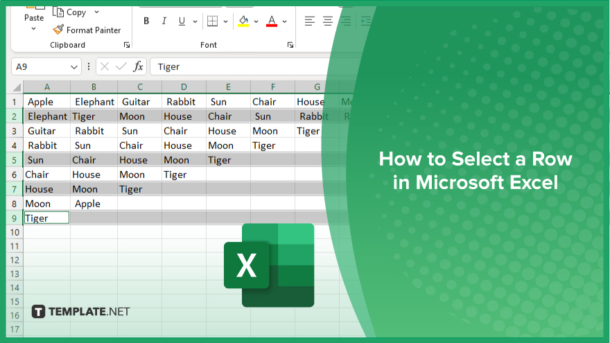Viewport: 610px width, 343px height.
Task: Select column A header
Action: tap(46, 87)
